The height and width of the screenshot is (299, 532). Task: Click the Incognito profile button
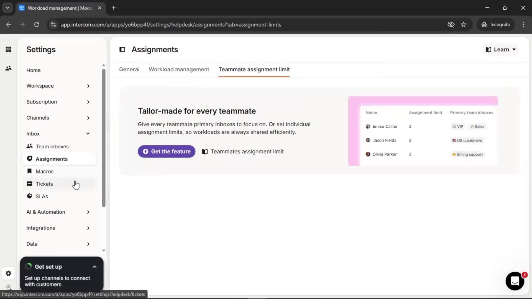495,25
